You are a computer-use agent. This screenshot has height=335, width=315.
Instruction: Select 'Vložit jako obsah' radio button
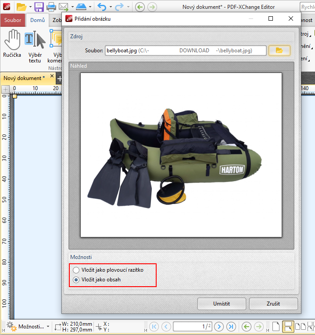click(76, 280)
